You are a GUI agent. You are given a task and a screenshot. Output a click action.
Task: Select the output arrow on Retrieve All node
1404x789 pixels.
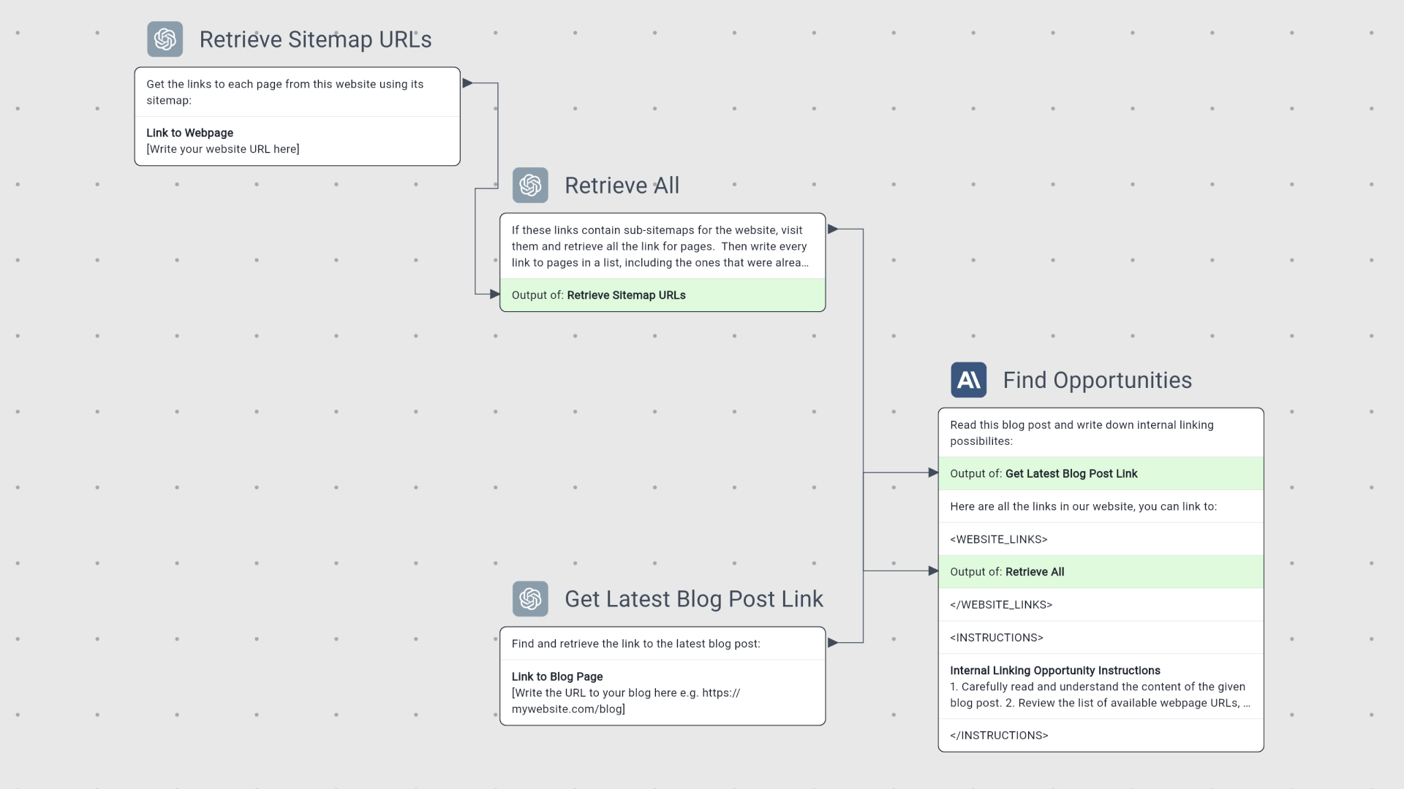[834, 228]
